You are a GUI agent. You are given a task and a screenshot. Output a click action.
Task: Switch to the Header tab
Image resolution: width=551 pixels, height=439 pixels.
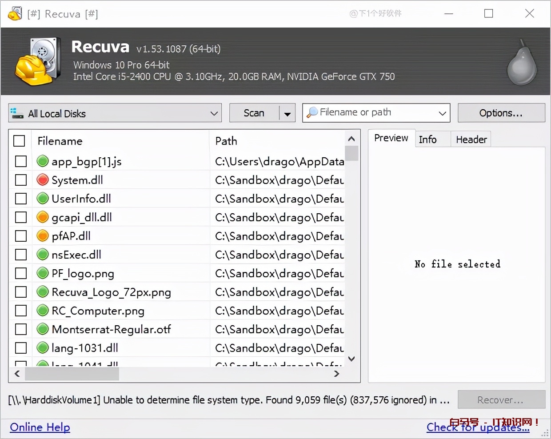coord(471,140)
